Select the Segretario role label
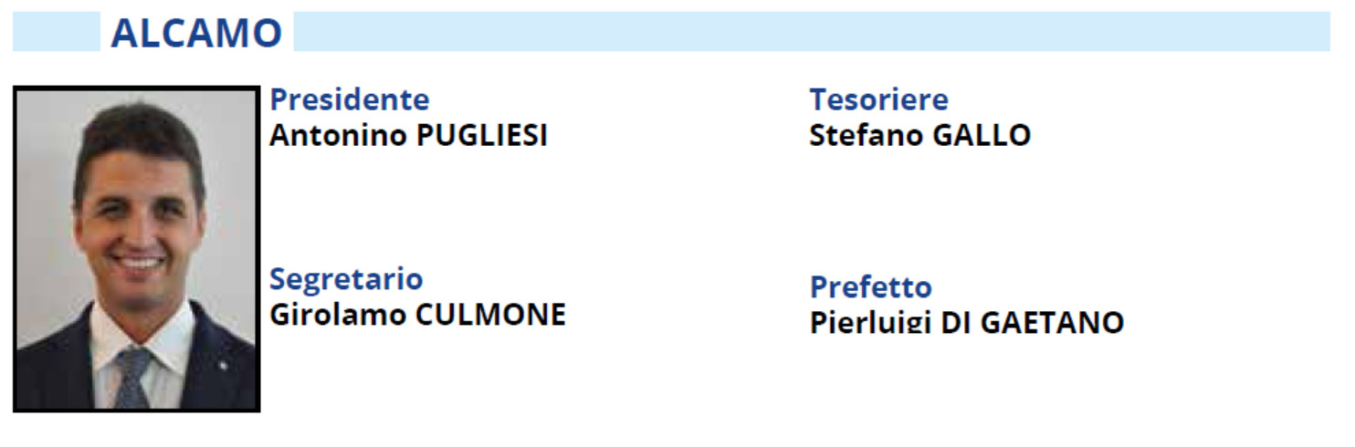 tap(346, 278)
